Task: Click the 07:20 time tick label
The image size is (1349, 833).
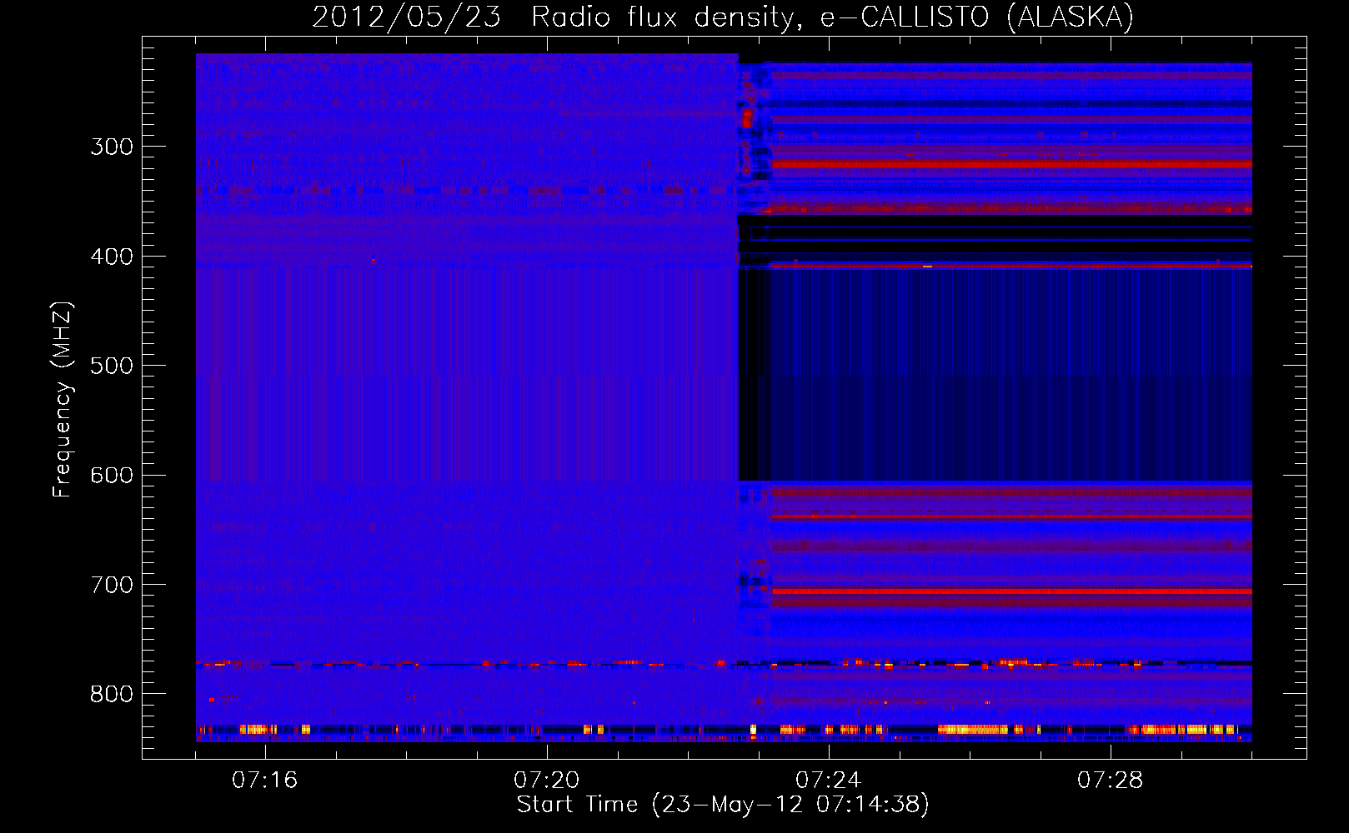Action: point(547,780)
